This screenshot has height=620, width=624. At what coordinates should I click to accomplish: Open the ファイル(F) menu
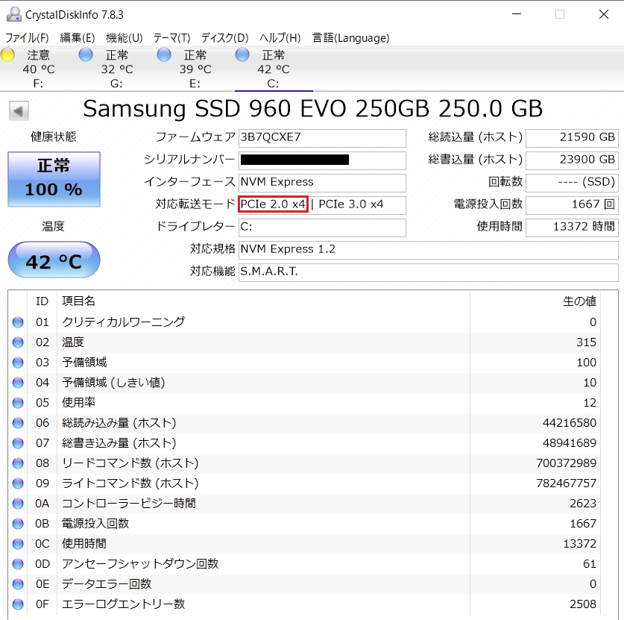tap(27, 38)
